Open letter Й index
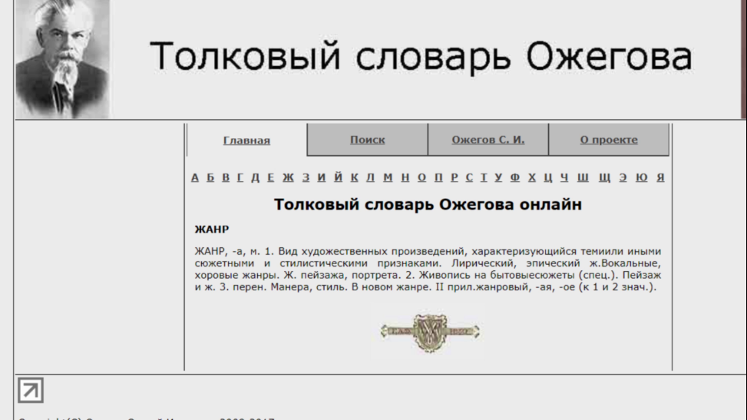747x420 pixels. click(338, 177)
